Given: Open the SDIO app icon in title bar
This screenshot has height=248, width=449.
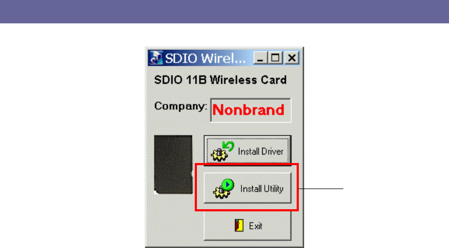Looking at the screenshot, I should (157, 57).
